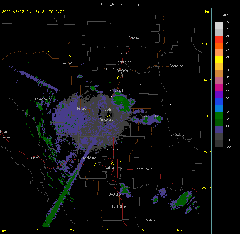Select the Lacombe city label
Screen dimensions: 240x234
125,53
